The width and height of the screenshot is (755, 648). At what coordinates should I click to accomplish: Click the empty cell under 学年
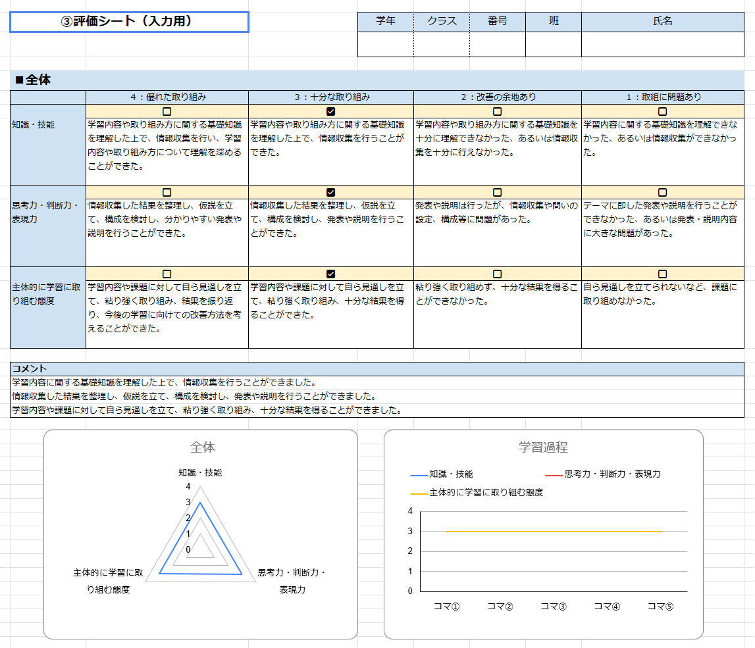(386, 44)
